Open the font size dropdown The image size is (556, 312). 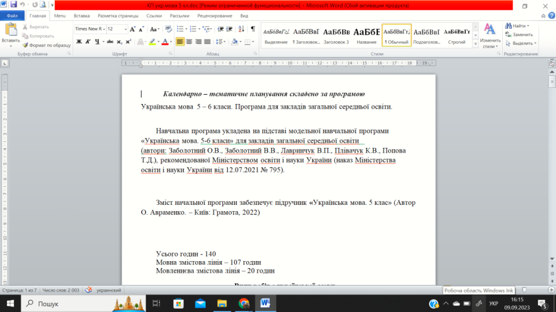tap(126, 29)
